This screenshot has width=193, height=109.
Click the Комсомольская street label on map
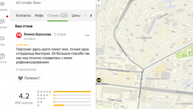[119, 70]
